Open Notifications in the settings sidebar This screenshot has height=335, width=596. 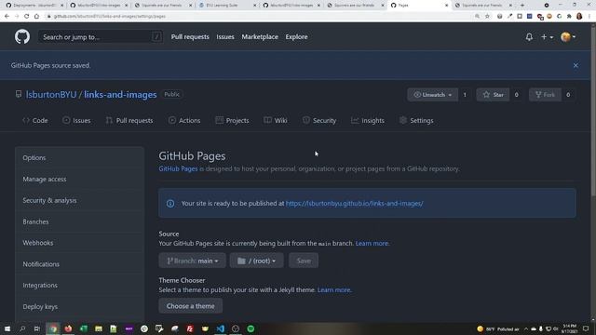[79, 264]
